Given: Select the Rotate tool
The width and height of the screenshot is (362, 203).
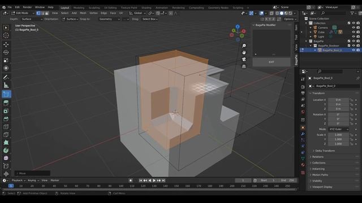Looking at the screenshot, I should coord(6,52).
